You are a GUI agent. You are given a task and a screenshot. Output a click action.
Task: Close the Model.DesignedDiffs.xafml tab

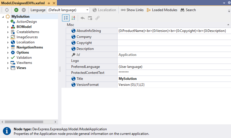pyautogui.click(x=54, y=3)
